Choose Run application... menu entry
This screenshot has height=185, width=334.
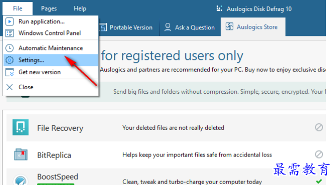coord(51,21)
